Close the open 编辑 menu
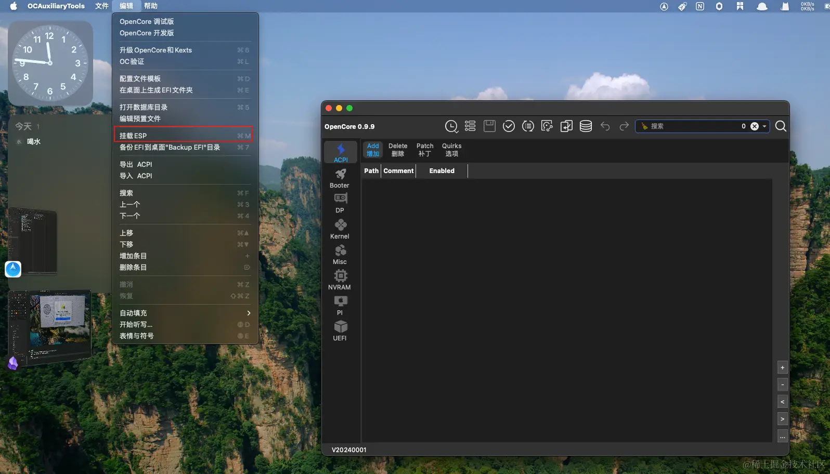Screen dimensions: 830x474 pos(126,6)
